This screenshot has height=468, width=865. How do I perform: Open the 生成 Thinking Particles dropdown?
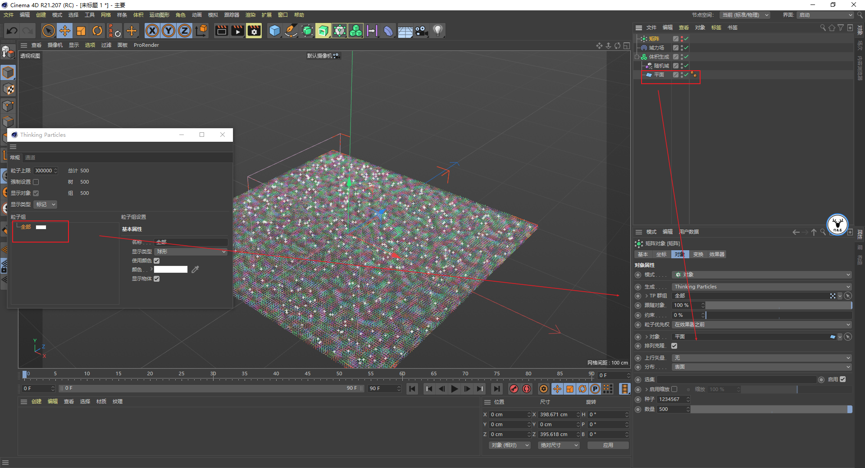[x=761, y=287]
